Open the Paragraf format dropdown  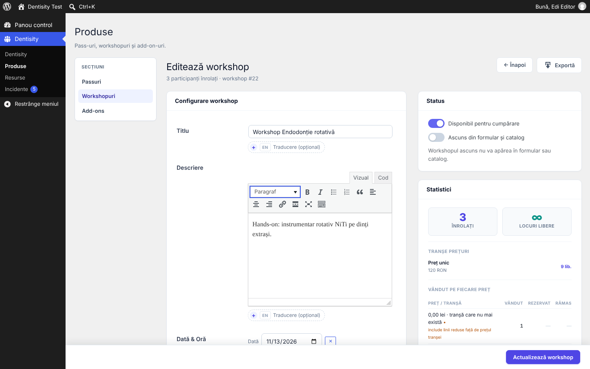click(x=275, y=192)
